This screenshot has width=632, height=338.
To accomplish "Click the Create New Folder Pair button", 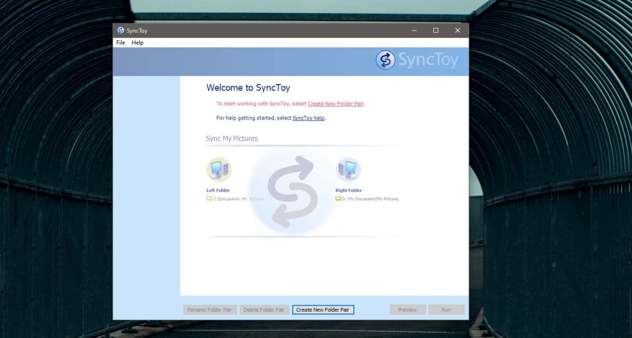I will point(323,310).
